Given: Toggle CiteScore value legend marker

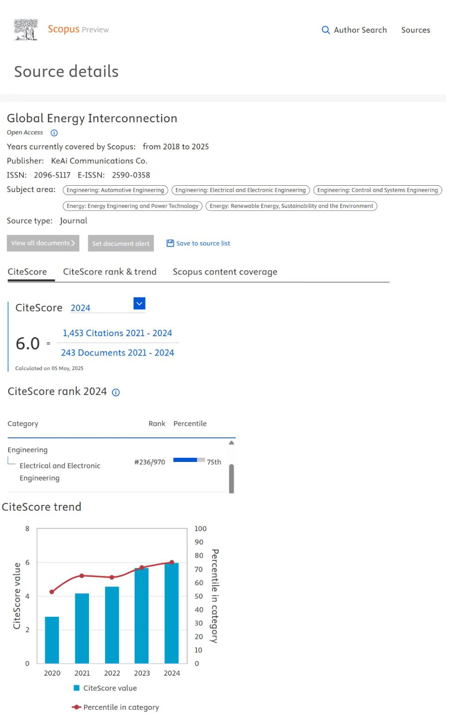Looking at the screenshot, I should 77,688.
